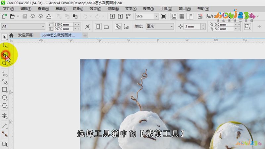Click the Open folder icon
The image size is (265, 149).
(12, 16)
